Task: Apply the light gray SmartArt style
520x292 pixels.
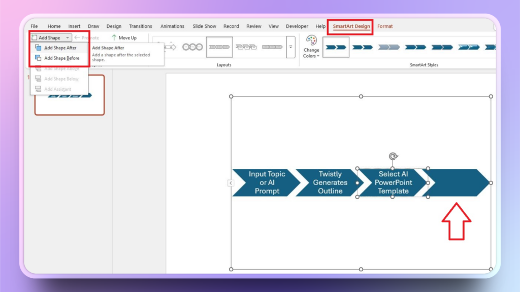Action: point(388,47)
